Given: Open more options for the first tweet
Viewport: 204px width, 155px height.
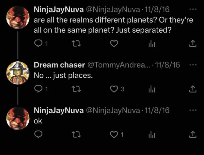Looking at the screenshot, I should [x=192, y=10].
